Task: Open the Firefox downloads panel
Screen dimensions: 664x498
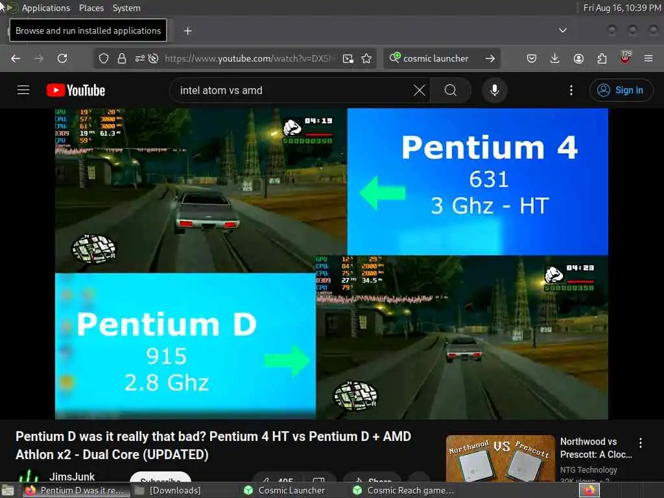Action: (555, 58)
